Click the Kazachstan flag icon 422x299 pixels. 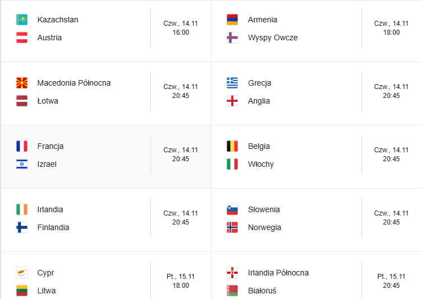[x=22, y=20]
